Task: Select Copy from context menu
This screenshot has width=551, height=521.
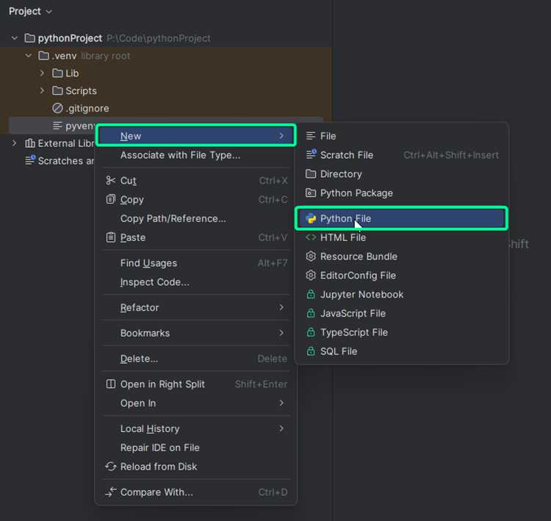Action: click(x=196, y=200)
